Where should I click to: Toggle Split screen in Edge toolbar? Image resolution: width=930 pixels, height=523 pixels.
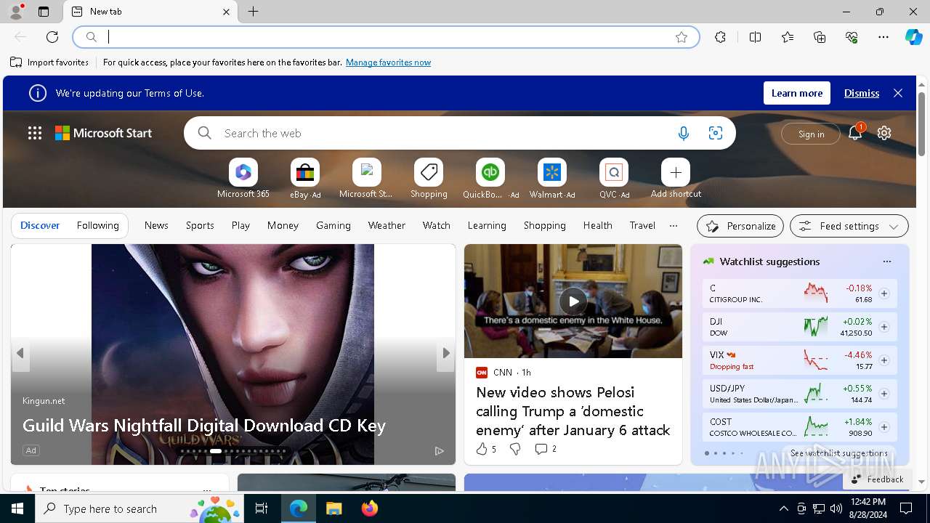[755, 37]
